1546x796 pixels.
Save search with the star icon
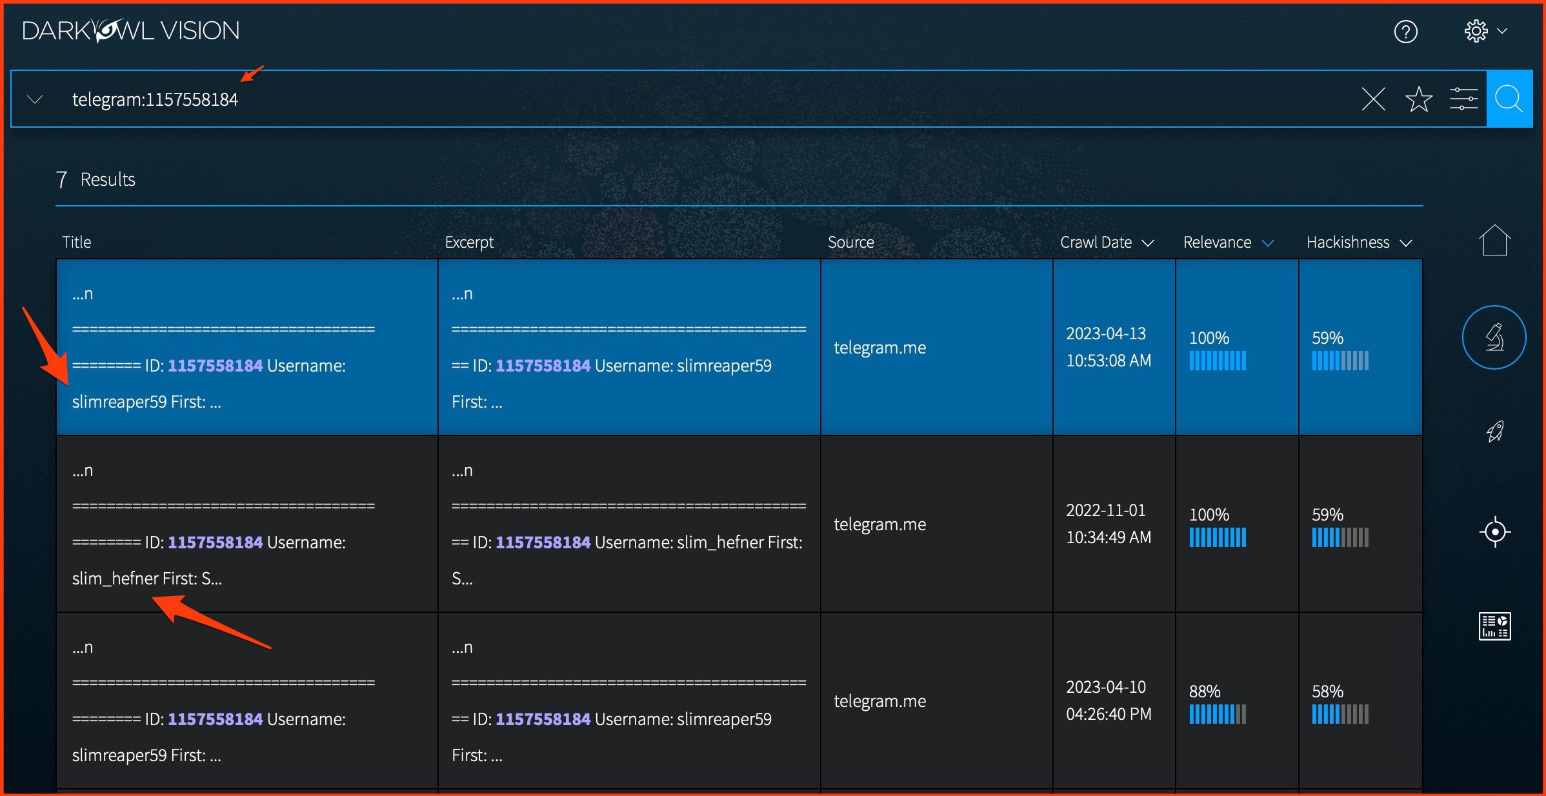pos(1418,99)
